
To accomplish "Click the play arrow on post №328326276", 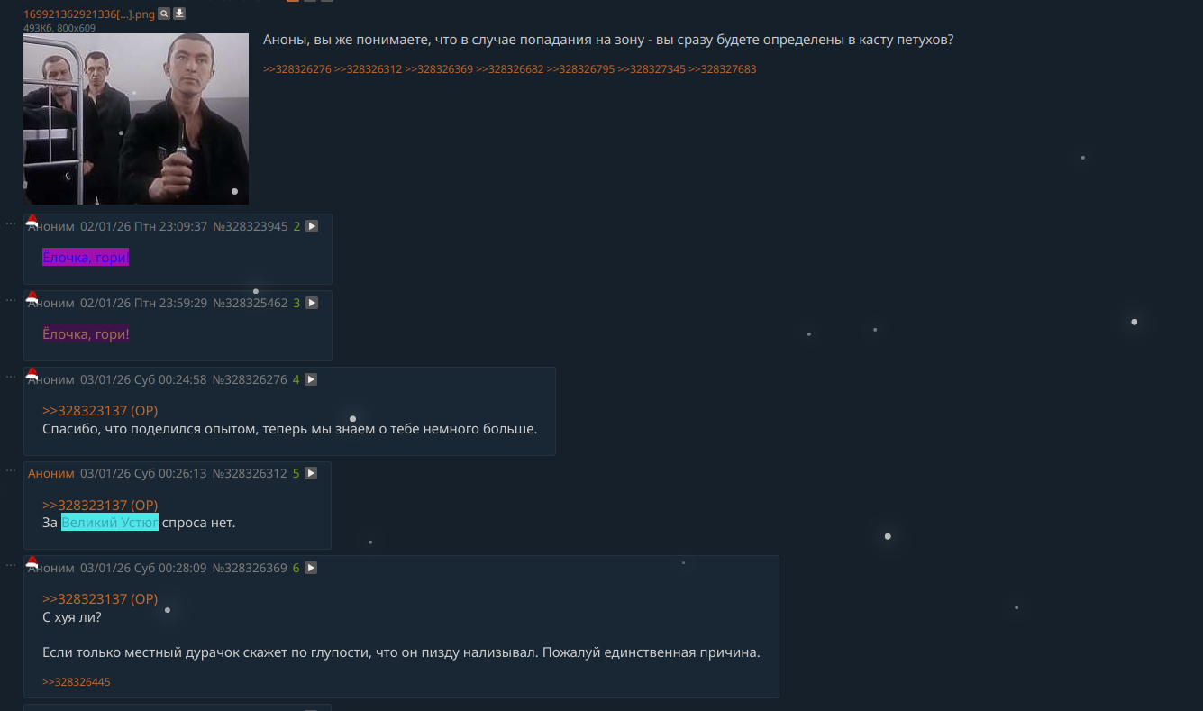I will (311, 380).
